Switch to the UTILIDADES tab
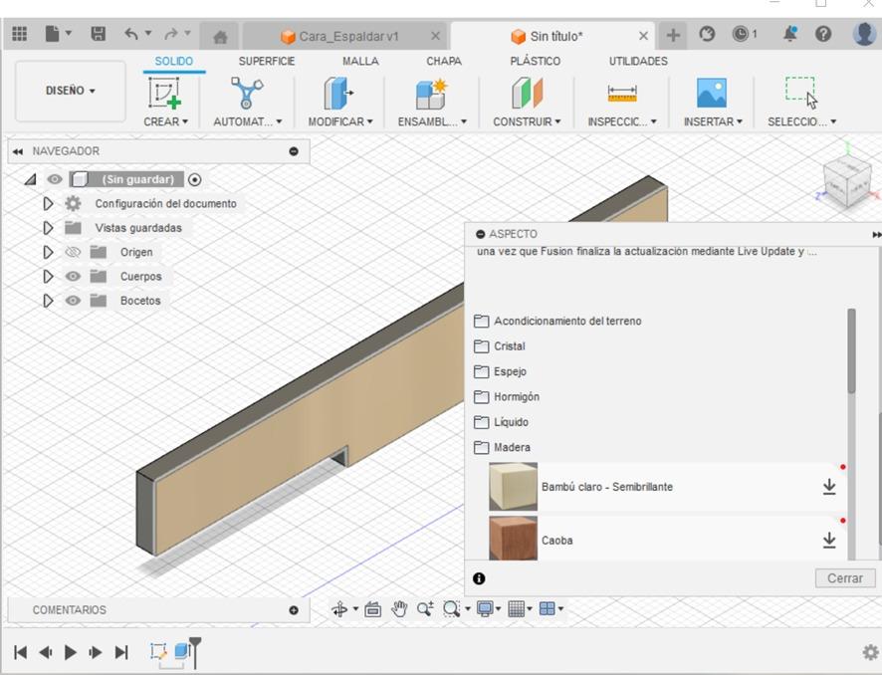 tap(638, 62)
